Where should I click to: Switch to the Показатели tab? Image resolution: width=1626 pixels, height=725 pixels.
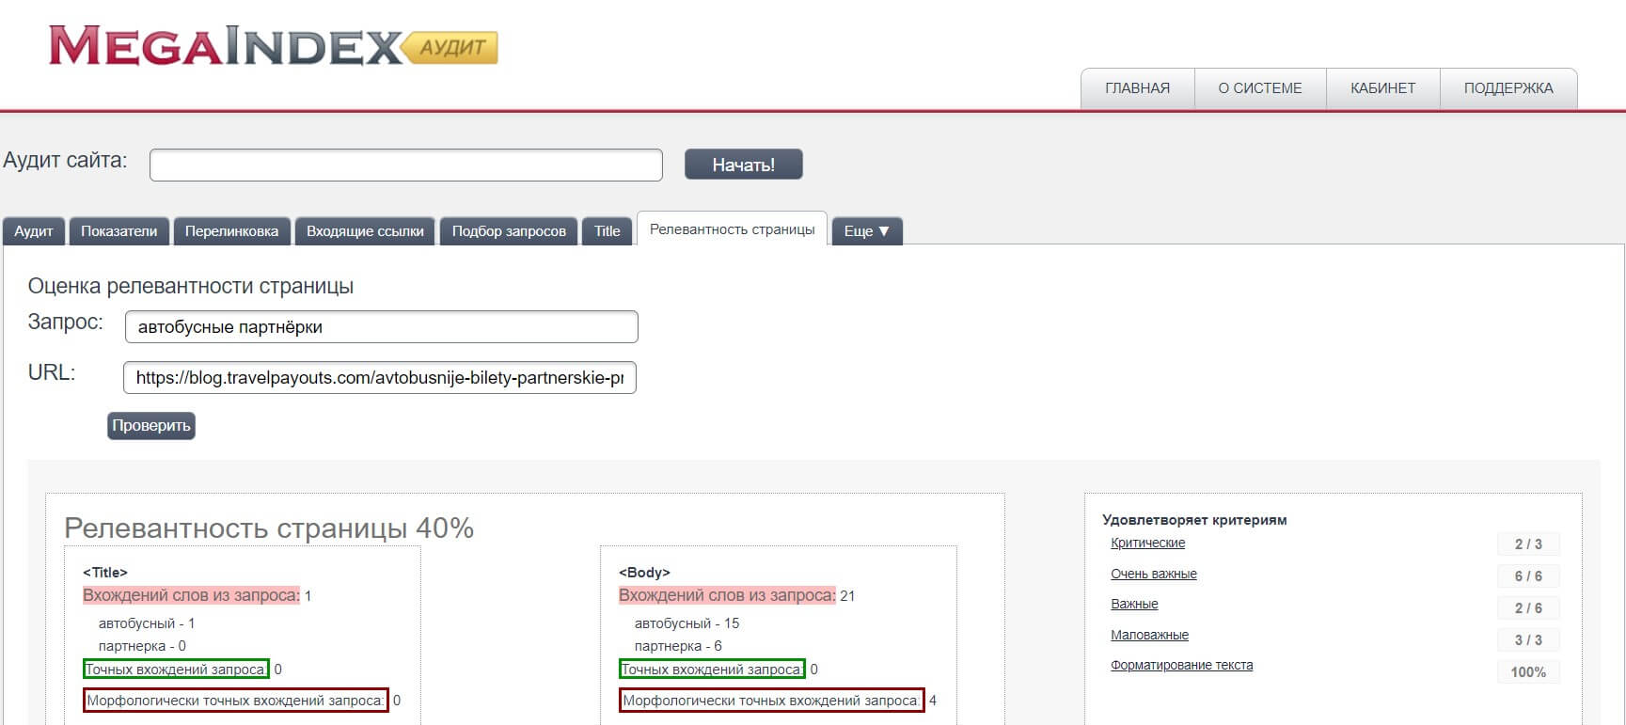118,231
